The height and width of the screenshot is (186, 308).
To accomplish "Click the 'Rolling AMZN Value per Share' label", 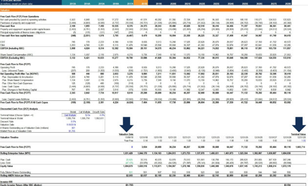I will 15,175.
